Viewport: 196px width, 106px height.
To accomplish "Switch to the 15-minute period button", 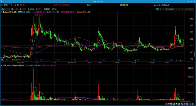I will pos(186,9).
